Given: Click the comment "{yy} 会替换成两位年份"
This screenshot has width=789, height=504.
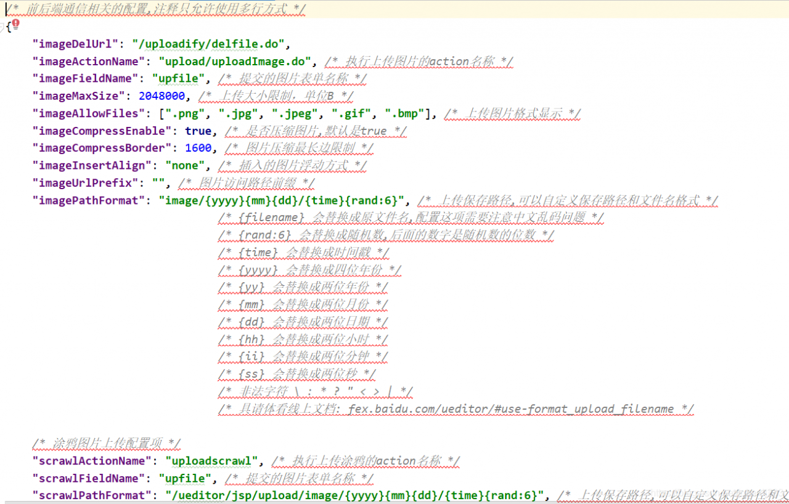Looking at the screenshot, I should coord(303,287).
